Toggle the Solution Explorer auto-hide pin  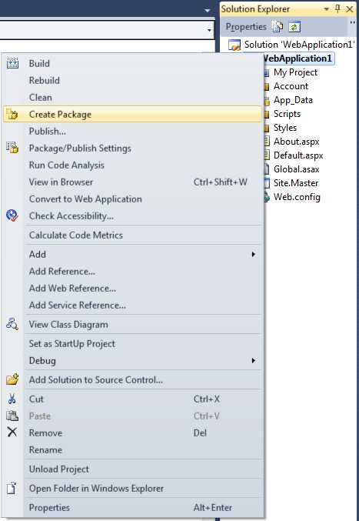337,9
